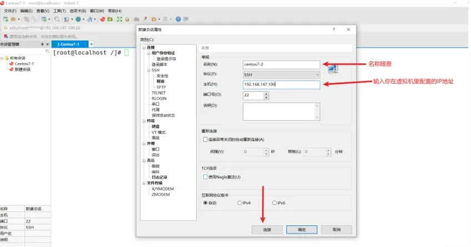Select RLOGIN in category tree
This screenshot has height=247, width=471.
159,98
